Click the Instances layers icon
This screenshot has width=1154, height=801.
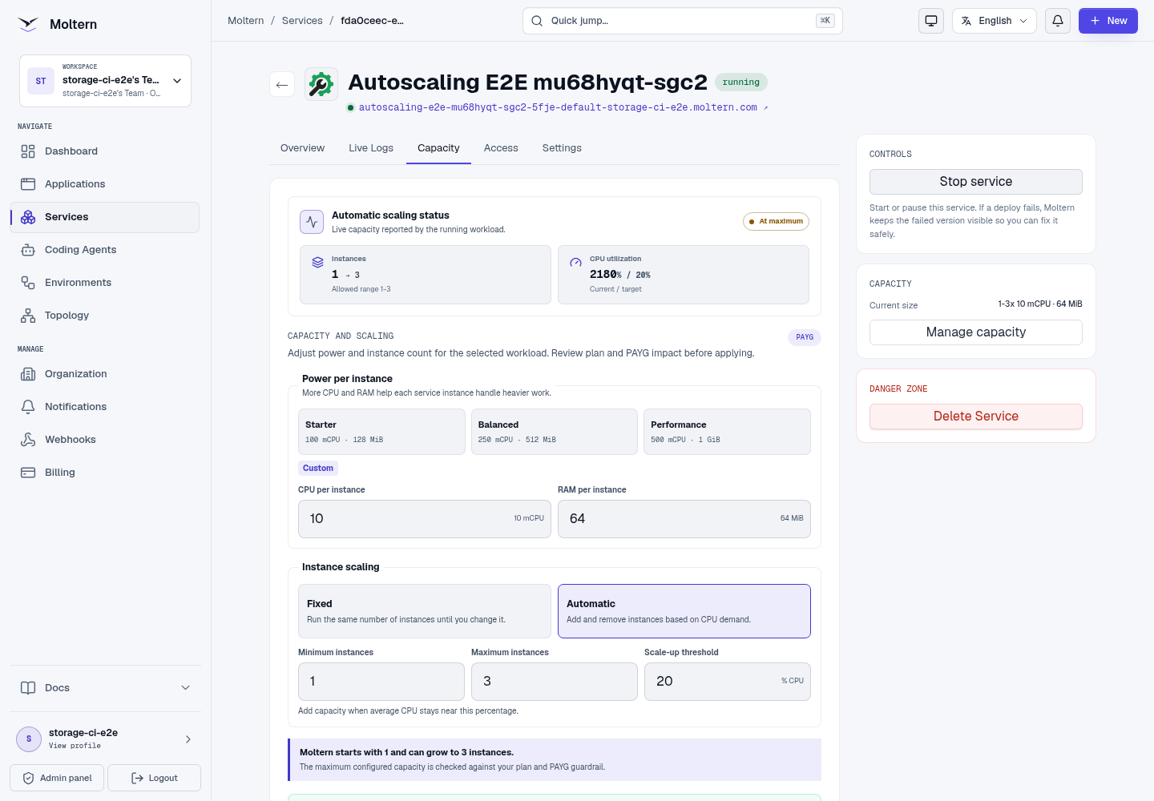point(318,262)
